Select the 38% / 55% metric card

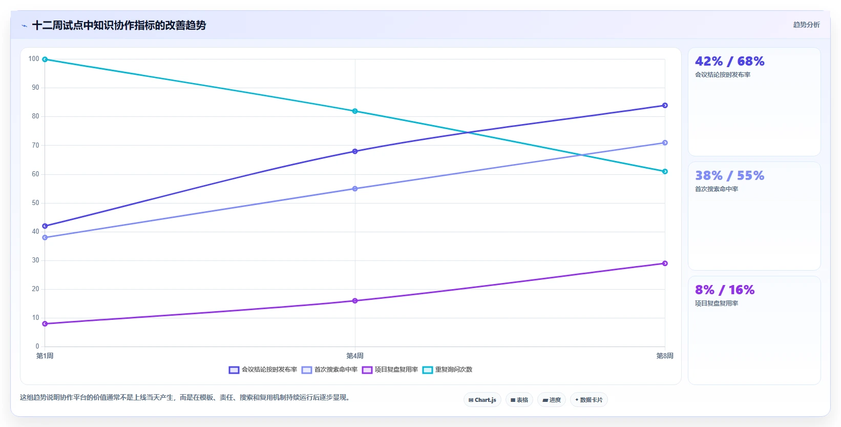pyautogui.click(x=754, y=216)
